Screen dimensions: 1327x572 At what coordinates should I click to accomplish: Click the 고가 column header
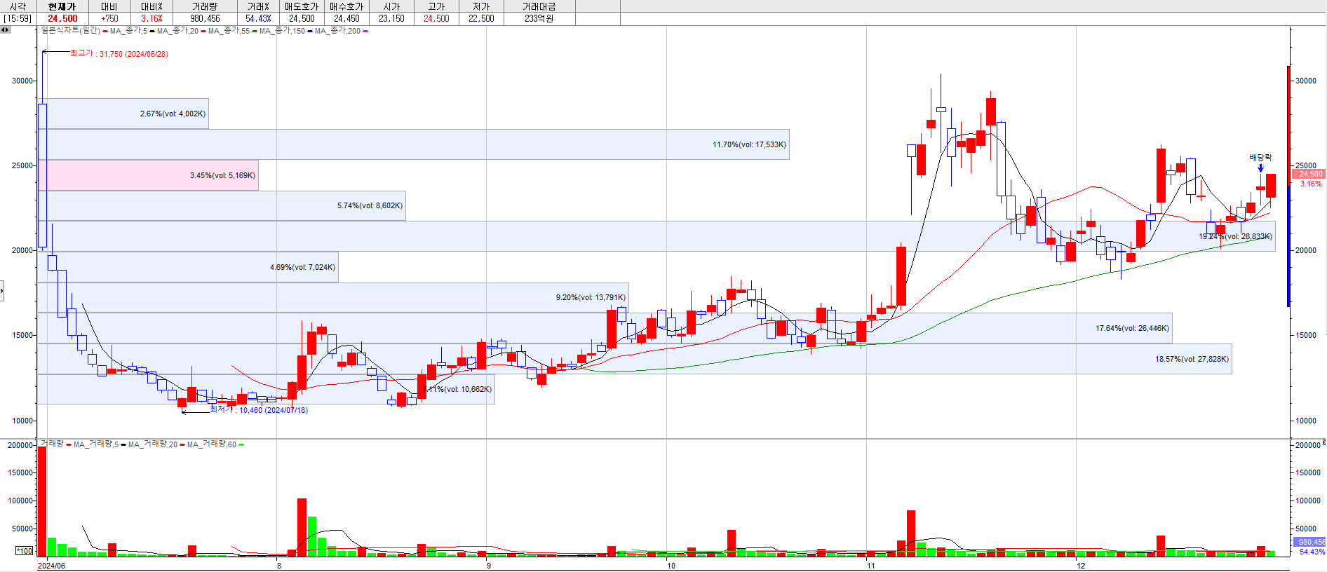pos(436,6)
